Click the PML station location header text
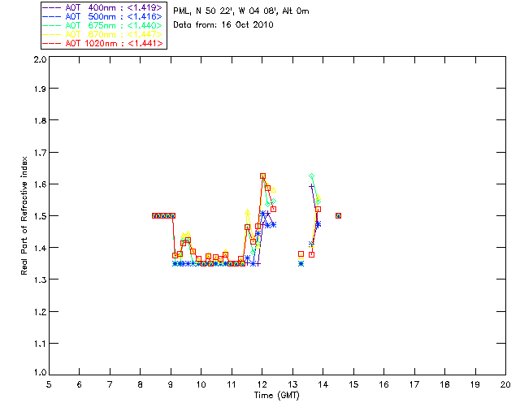The width and height of the screenshot is (520, 416). point(241,11)
